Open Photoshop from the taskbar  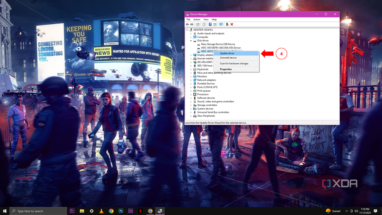[121, 211]
